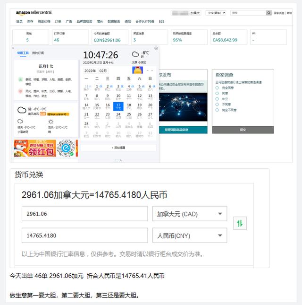Select highlighted date 17 in calendar
This screenshot has height=305, width=302.
(118, 106)
